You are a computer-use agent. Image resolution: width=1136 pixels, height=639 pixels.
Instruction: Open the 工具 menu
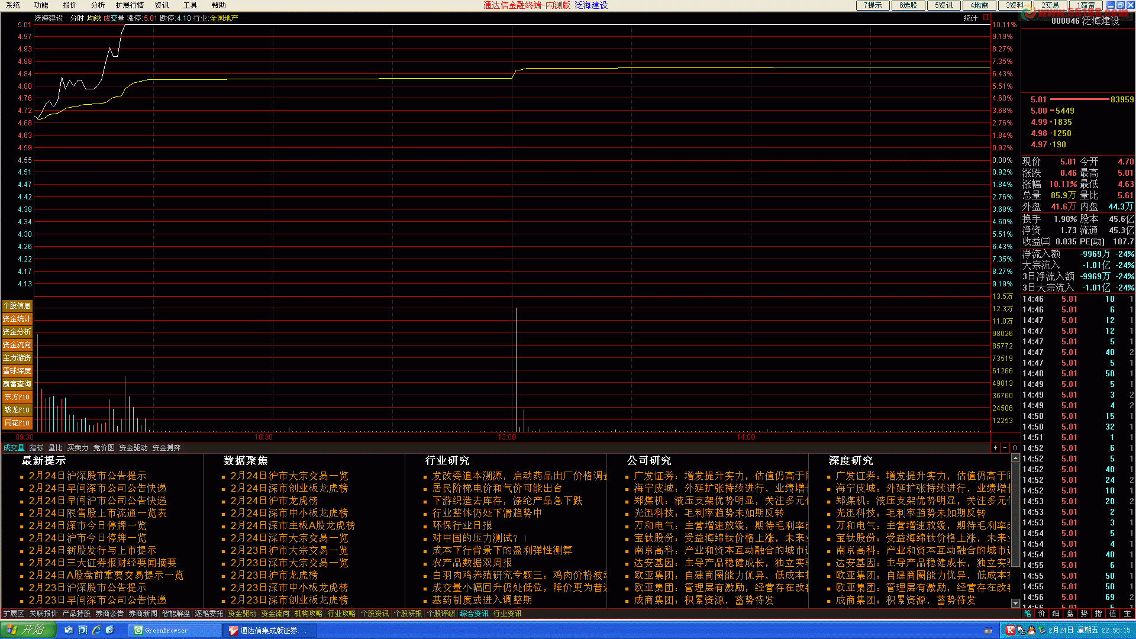190,5
